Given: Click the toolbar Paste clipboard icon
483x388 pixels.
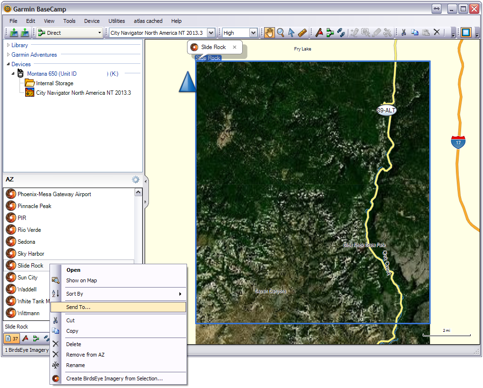Looking at the screenshot, I should coord(426,32).
